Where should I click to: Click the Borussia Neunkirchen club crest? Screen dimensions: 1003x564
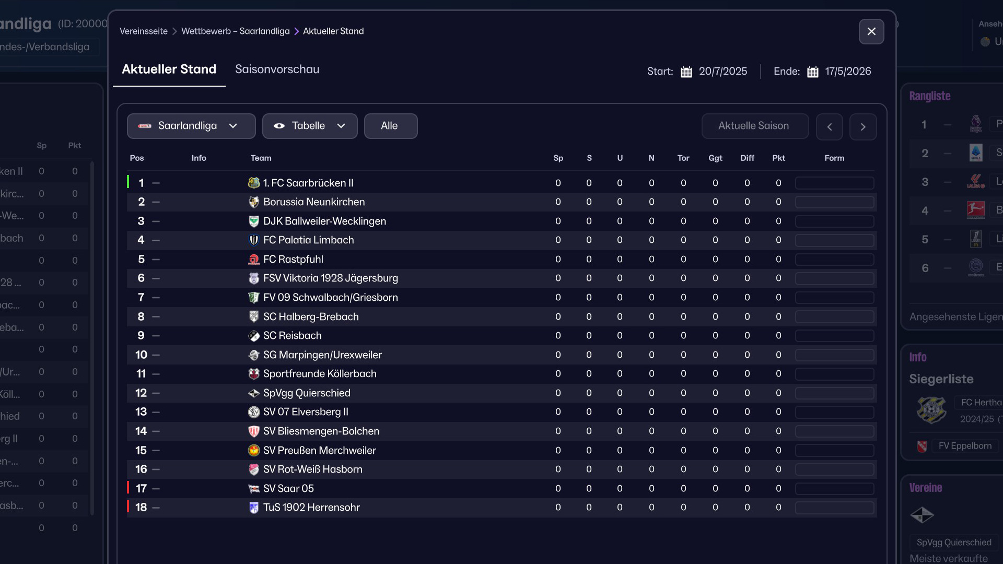[254, 202]
